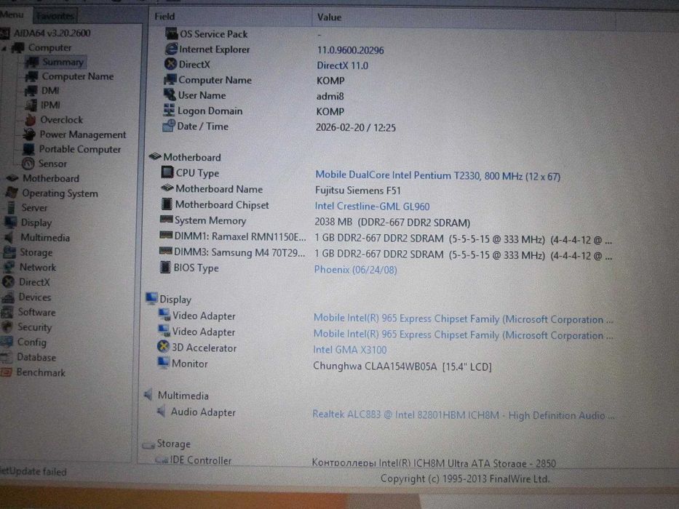Open the Mobile DualCore Intel Pentium T2330 link
Screen dimensions: 679x509
[438, 175]
